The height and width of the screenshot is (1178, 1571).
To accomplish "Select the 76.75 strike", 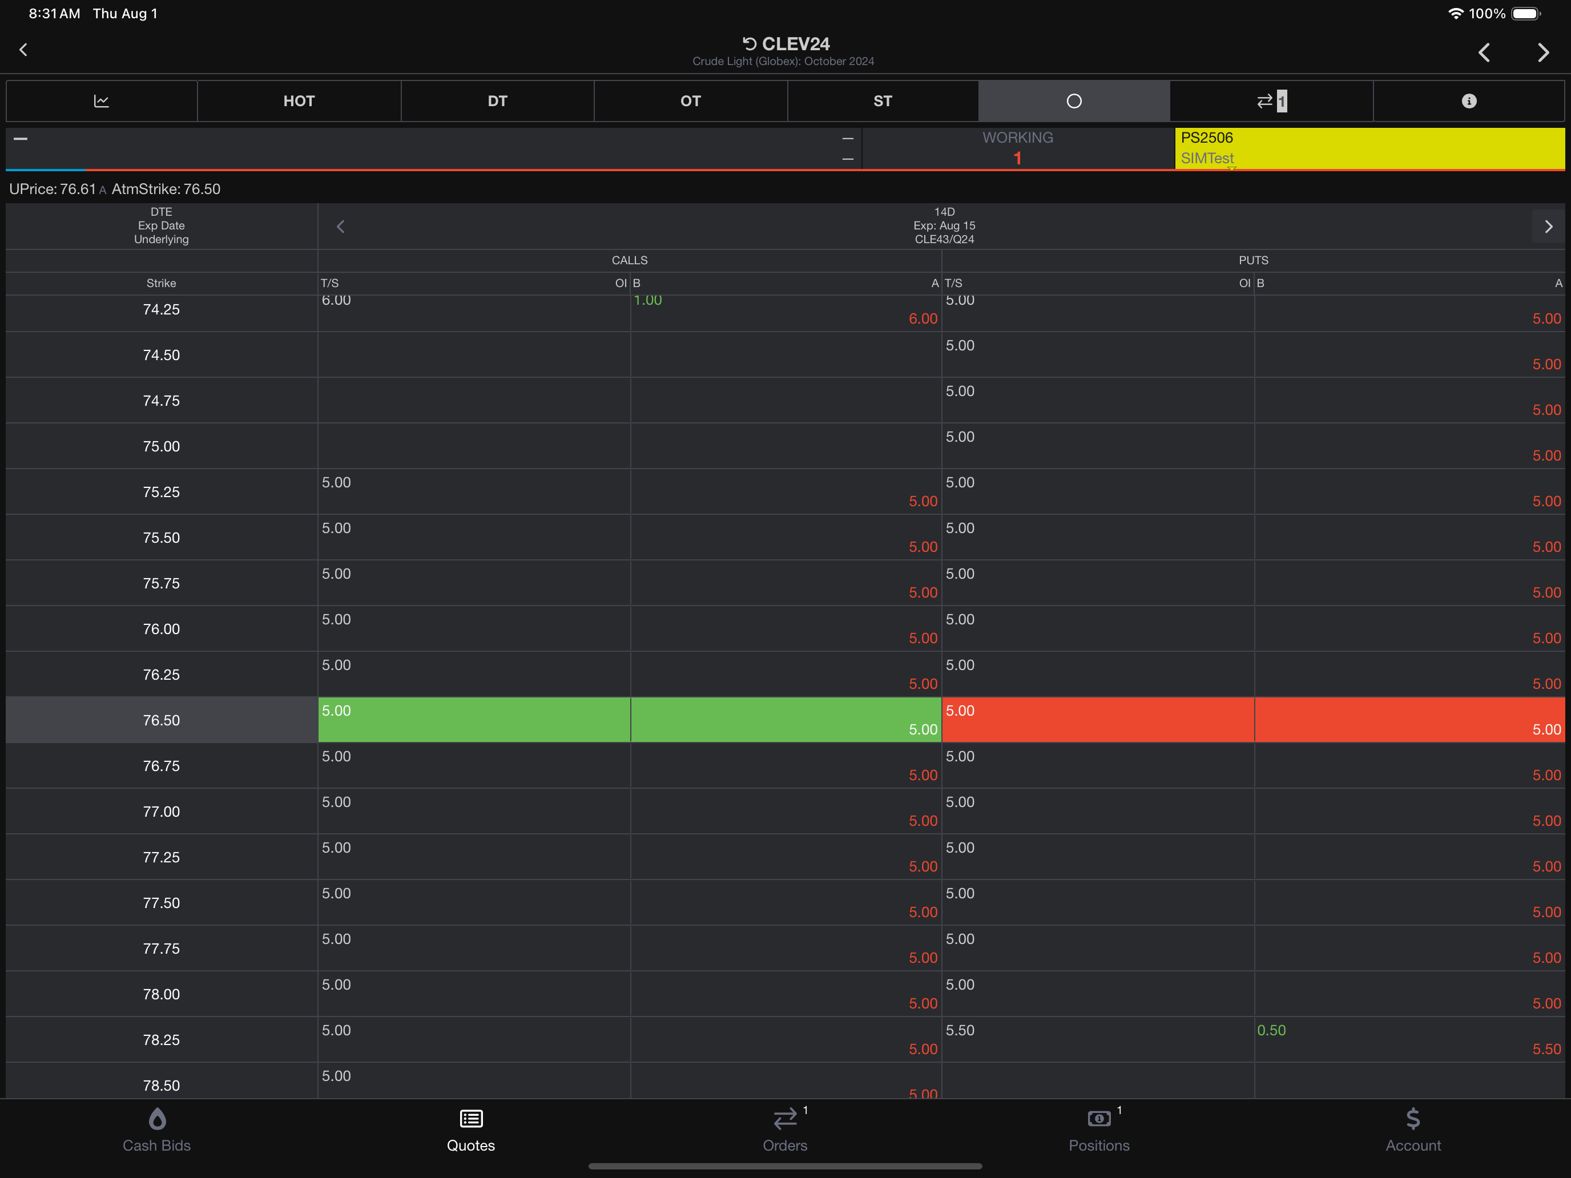I will point(161,766).
